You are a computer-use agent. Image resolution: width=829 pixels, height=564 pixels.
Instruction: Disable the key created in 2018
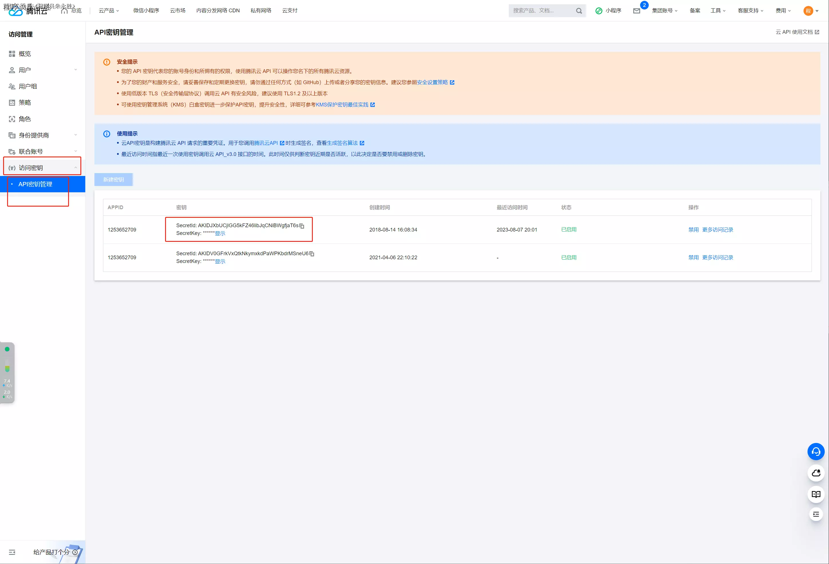pyautogui.click(x=693, y=230)
